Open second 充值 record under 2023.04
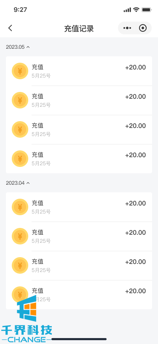Screen dimensions: 158x344 click(79, 236)
